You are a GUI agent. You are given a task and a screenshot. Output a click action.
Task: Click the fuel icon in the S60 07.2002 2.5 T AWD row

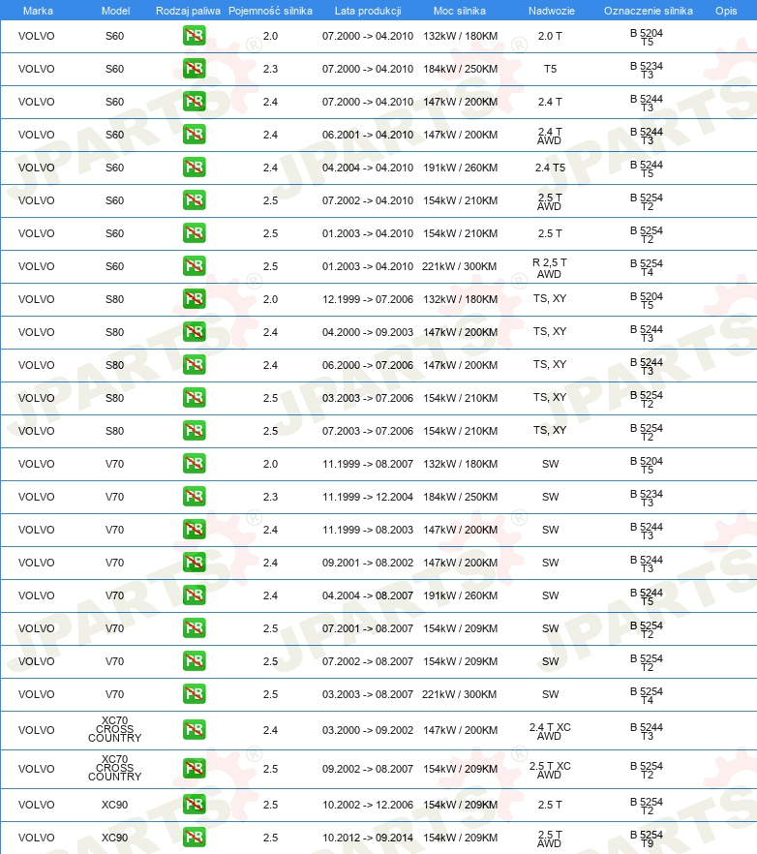point(195,200)
